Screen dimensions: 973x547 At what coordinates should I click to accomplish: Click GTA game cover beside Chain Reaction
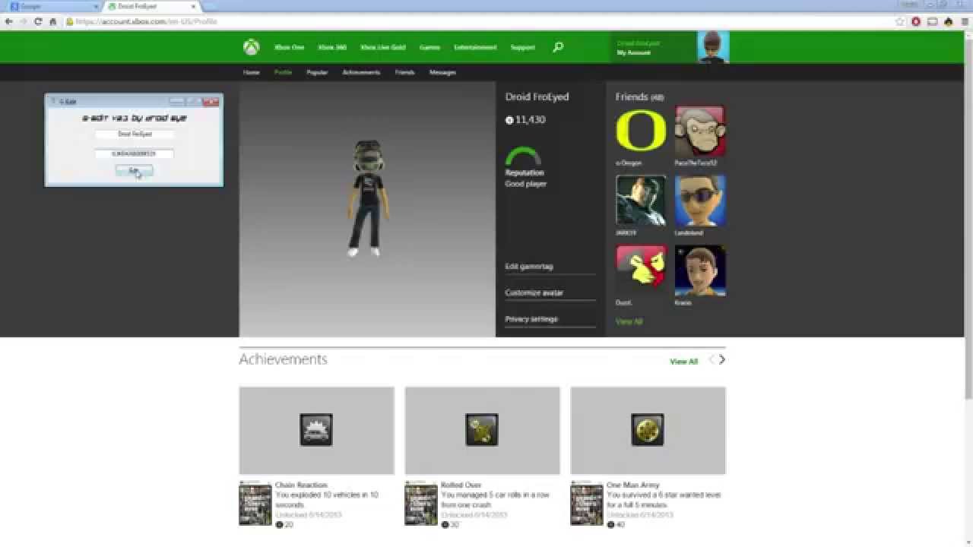(x=255, y=503)
